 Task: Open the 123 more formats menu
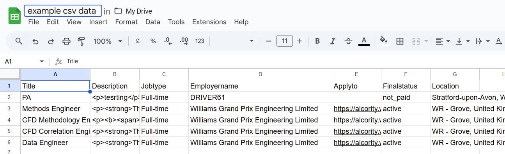(200, 41)
